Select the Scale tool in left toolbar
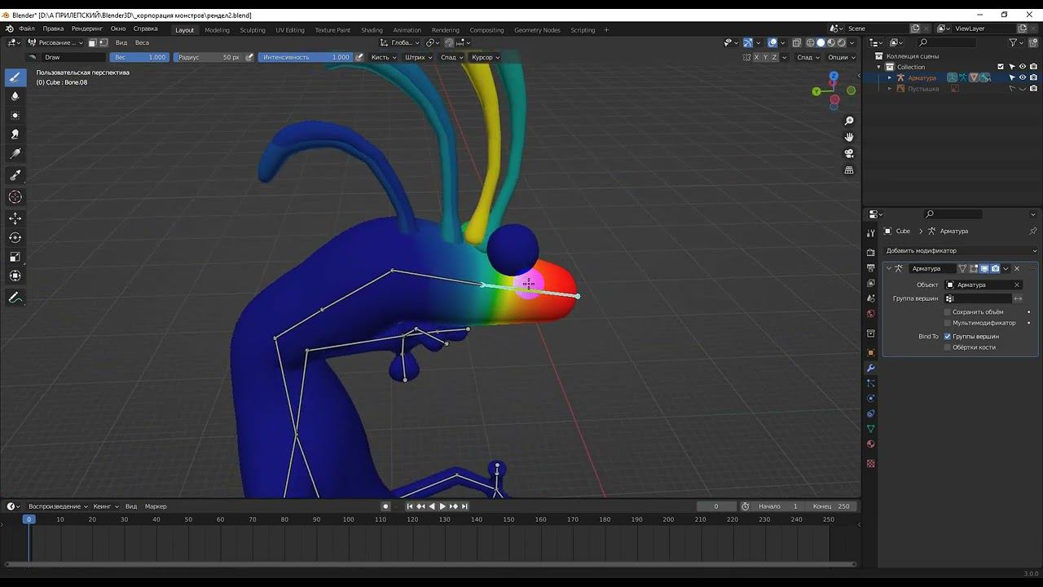The width and height of the screenshot is (1043, 587). point(15,257)
